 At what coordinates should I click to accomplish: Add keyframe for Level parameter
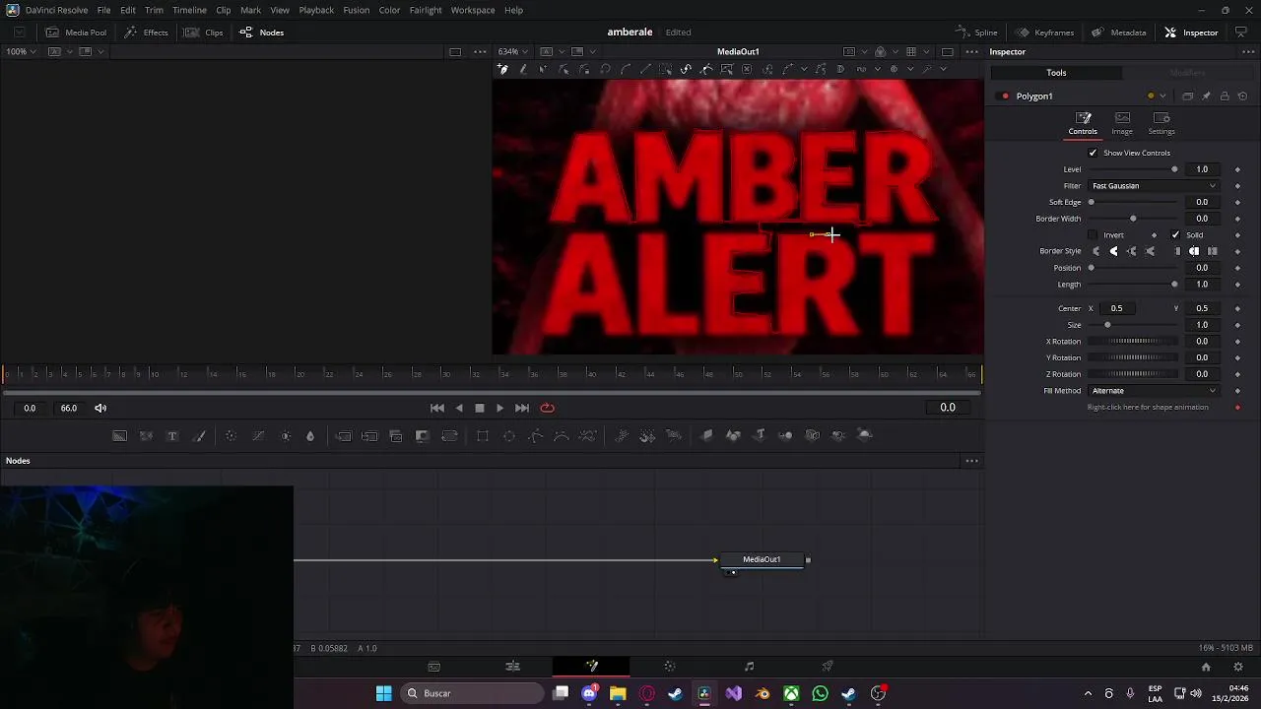pyautogui.click(x=1237, y=169)
